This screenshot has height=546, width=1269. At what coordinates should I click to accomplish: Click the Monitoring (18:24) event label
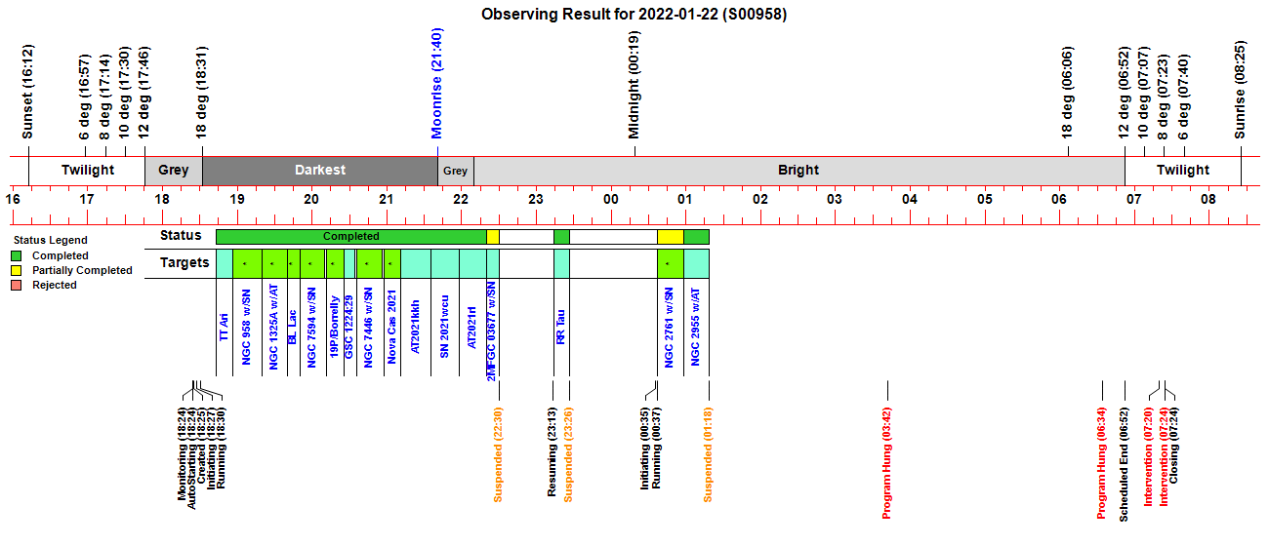click(182, 453)
